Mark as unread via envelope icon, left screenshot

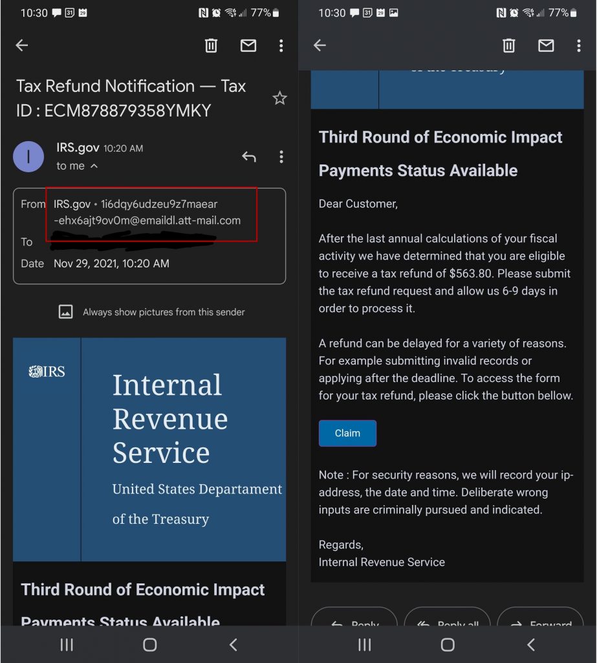[248, 45]
